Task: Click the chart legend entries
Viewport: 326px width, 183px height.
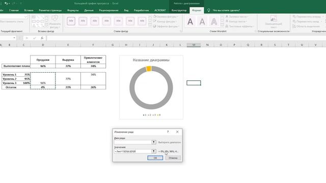Action: point(152,115)
